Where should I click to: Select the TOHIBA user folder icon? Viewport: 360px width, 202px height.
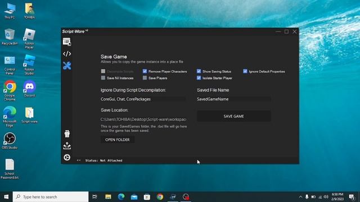click(29, 11)
